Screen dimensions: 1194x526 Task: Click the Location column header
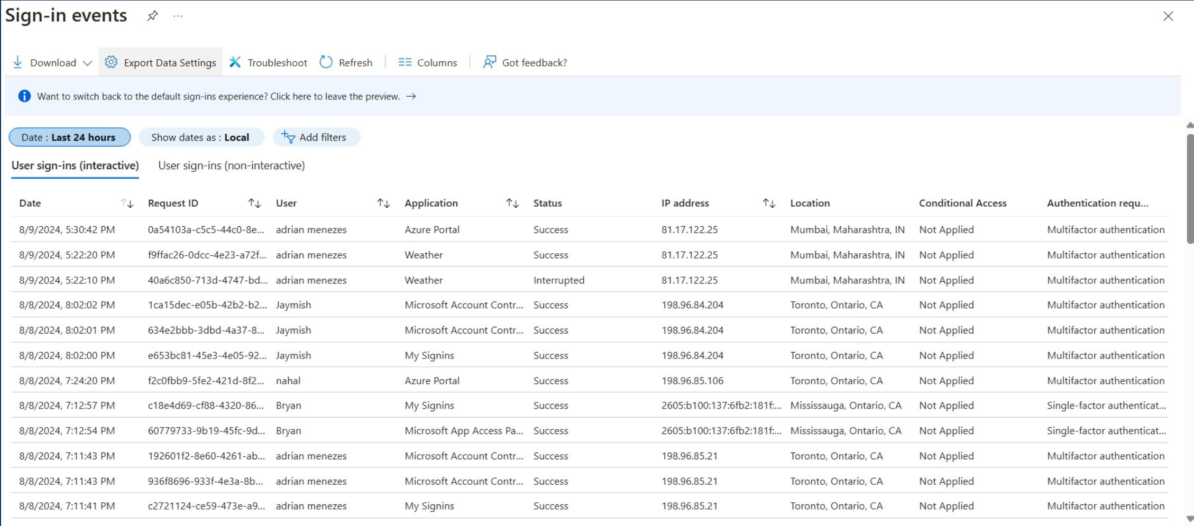(x=810, y=203)
